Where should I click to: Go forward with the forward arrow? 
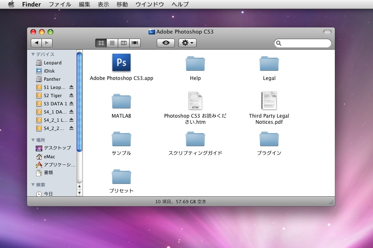point(47,43)
